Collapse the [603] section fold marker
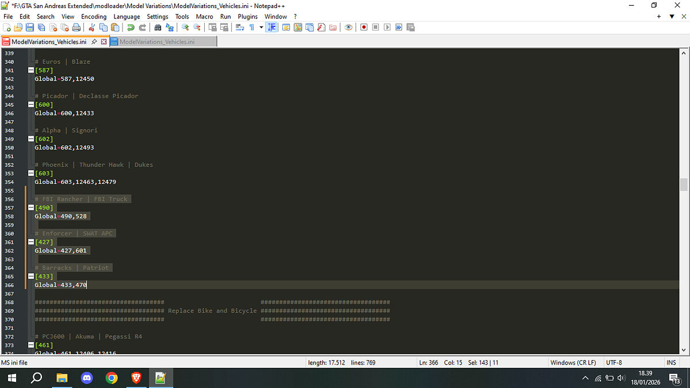Image resolution: width=690 pixels, height=388 pixels. click(31, 173)
